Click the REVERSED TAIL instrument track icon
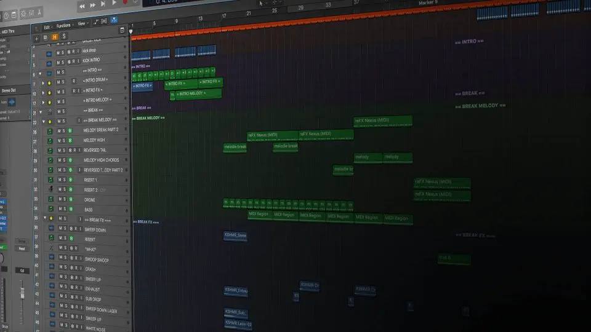591x332 pixels. coord(50,151)
